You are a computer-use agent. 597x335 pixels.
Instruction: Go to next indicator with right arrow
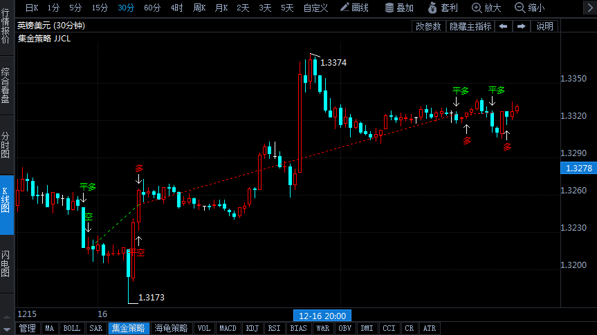click(x=521, y=26)
